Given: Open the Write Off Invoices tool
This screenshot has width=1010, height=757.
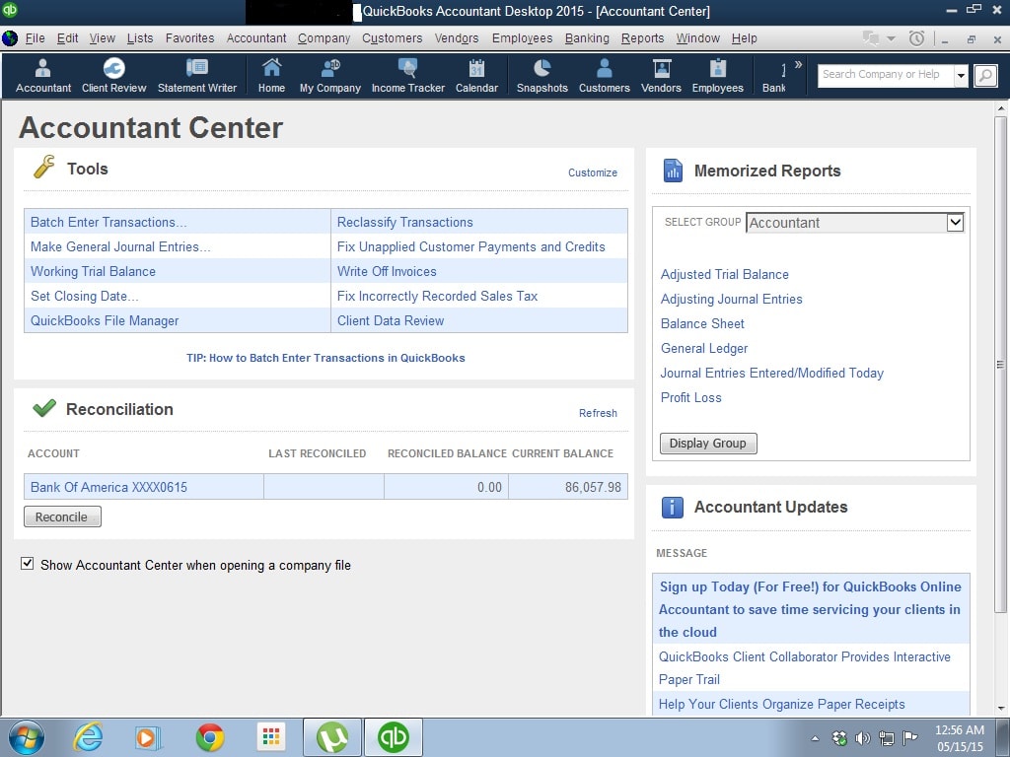Looking at the screenshot, I should tap(387, 272).
